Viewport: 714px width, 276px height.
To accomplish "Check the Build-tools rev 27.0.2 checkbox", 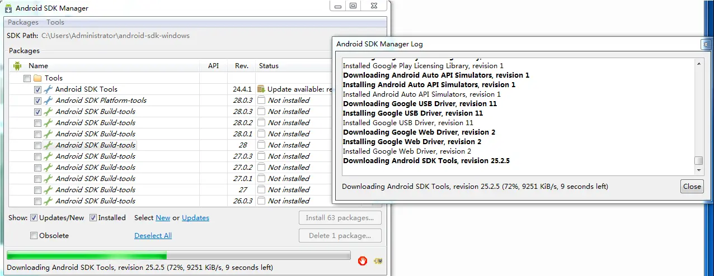I will [x=37, y=168].
